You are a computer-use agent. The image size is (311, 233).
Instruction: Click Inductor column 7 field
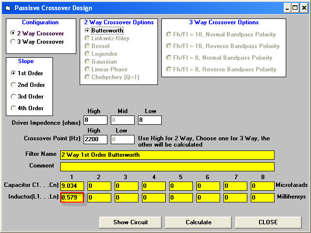235,198
